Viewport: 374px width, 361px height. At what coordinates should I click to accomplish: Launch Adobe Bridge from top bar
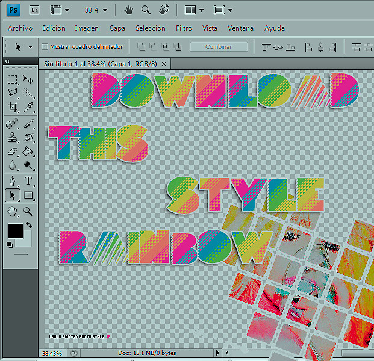34,10
